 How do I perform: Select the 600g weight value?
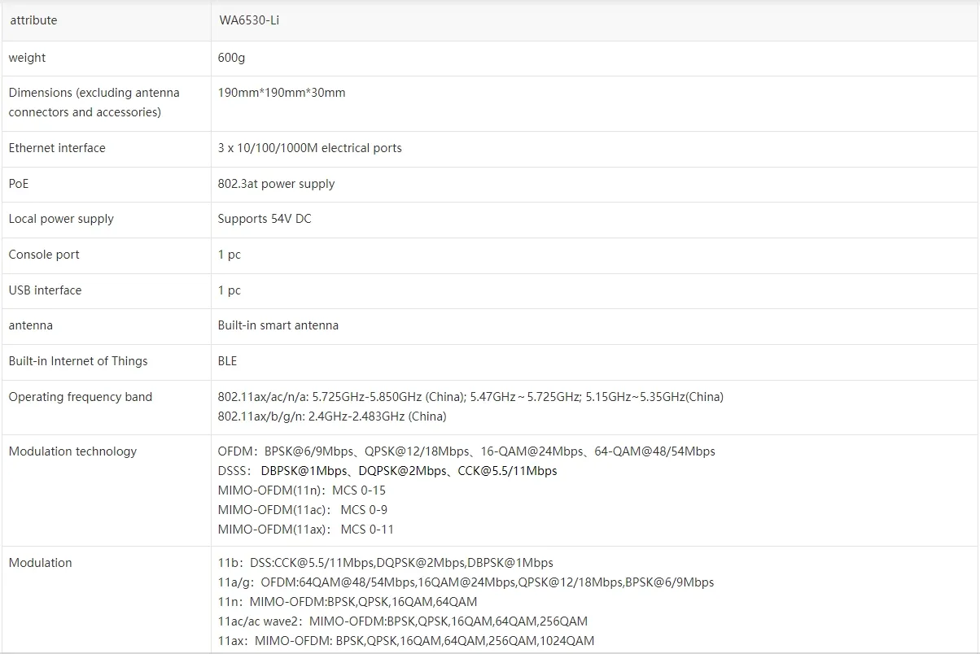point(232,58)
